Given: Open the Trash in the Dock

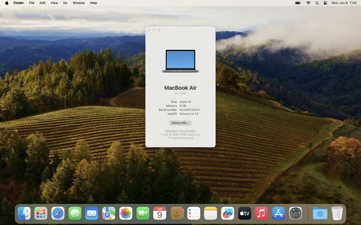Looking at the screenshot, I should (337, 213).
